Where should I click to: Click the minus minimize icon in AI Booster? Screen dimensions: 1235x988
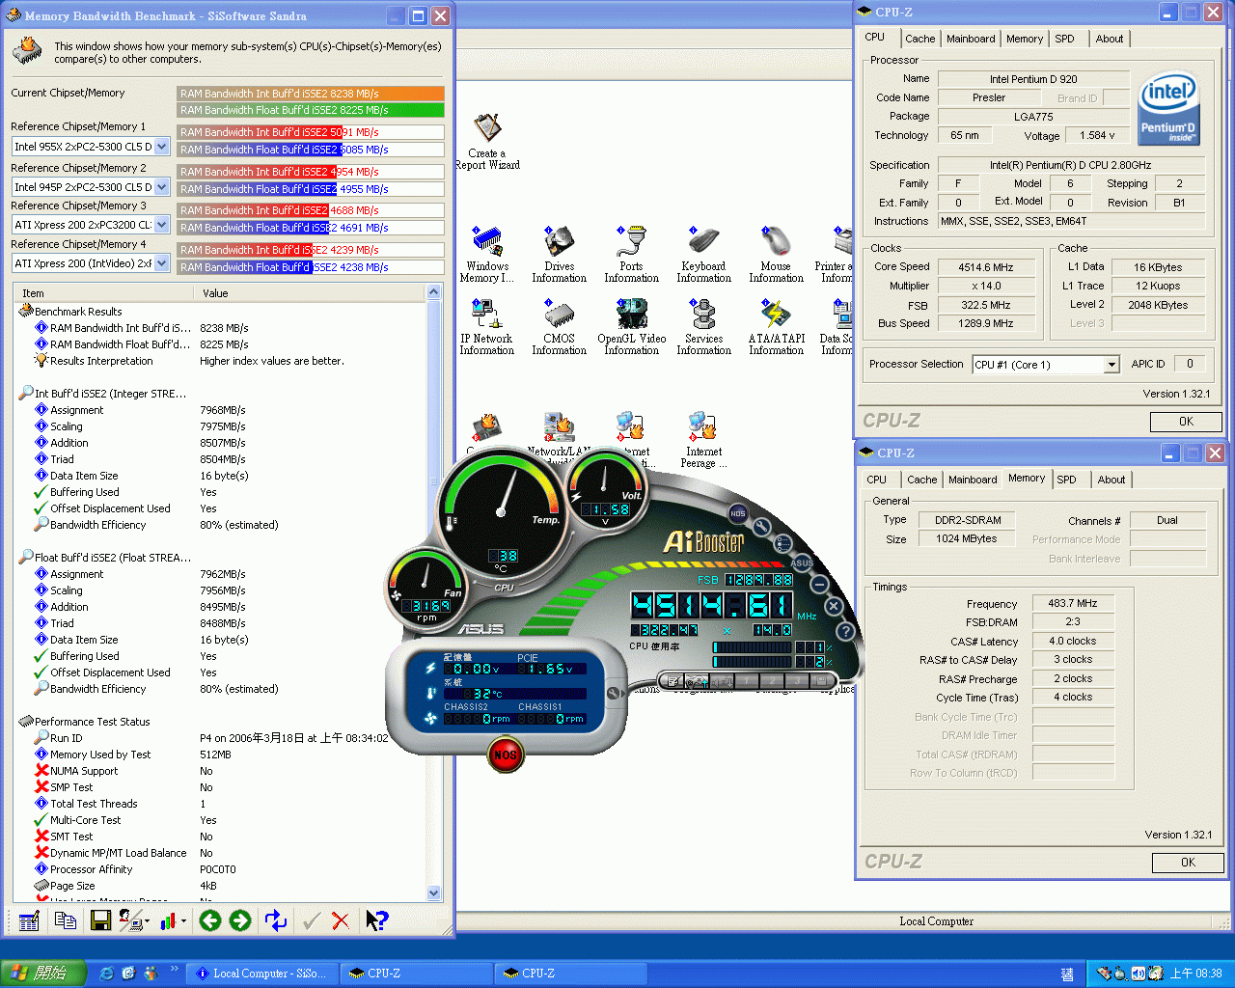pos(819,584)
